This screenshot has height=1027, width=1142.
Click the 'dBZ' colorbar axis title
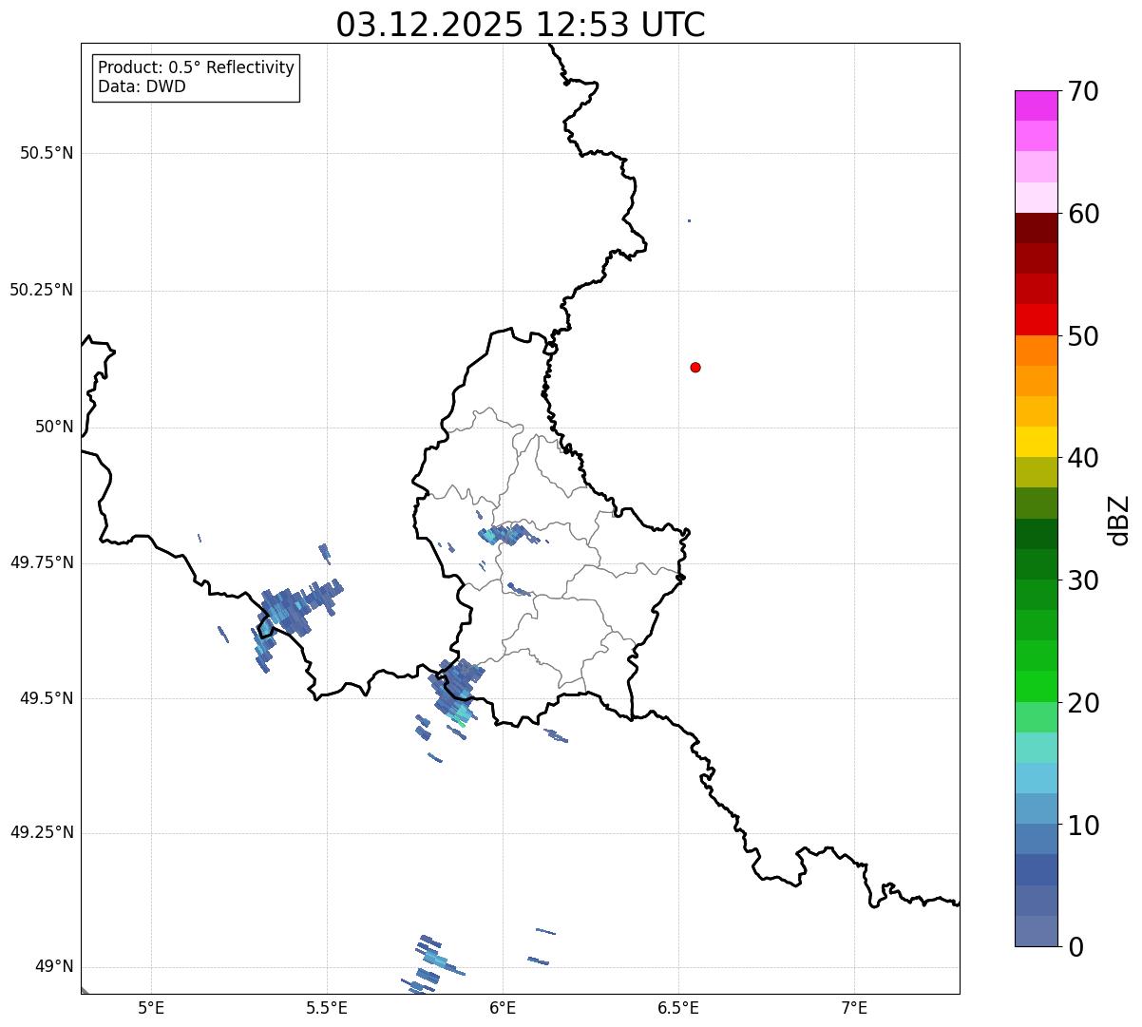pos(1120,520)
